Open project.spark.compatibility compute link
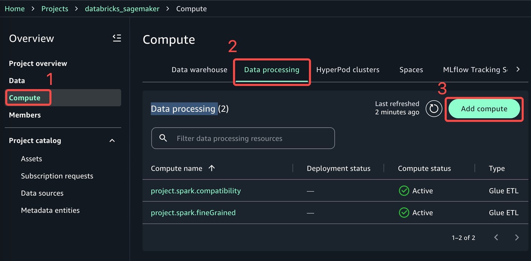 point(196,191)
